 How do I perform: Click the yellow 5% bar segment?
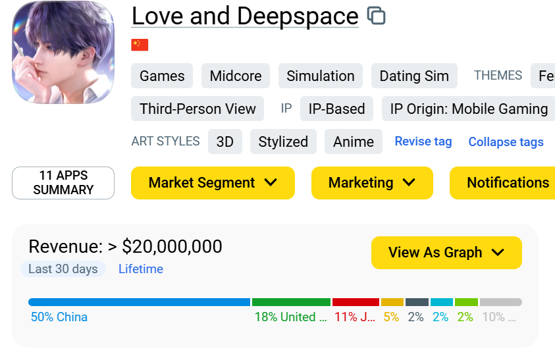click(392, 302)
